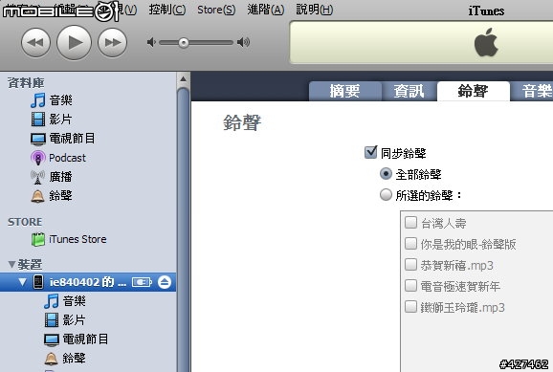Image resolution: width=553 pixels, height=372 pixels.
Task: Check the 鐵獅玉玲瓏.mp3 checkbox
Action: tap(410, 307)
